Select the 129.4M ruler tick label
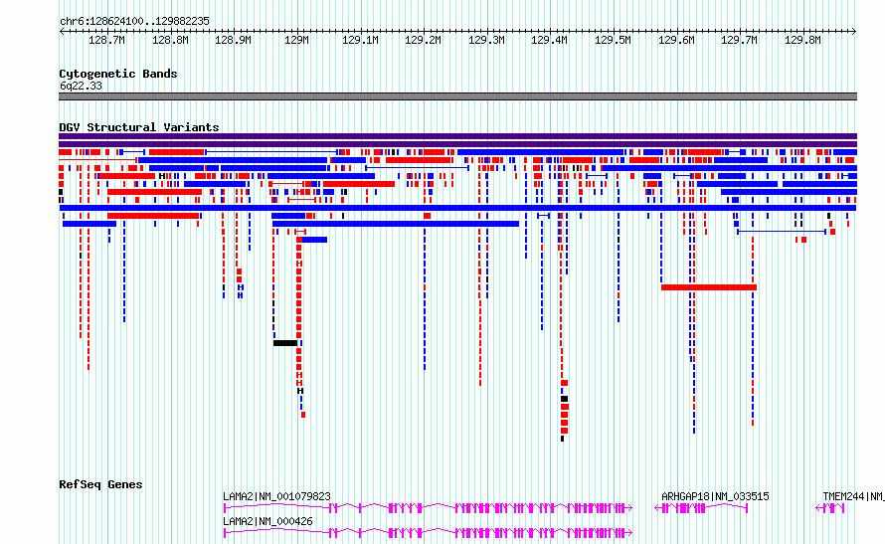Screen dimensions: 885x544 pyautogui.click(x=549, y=40)
